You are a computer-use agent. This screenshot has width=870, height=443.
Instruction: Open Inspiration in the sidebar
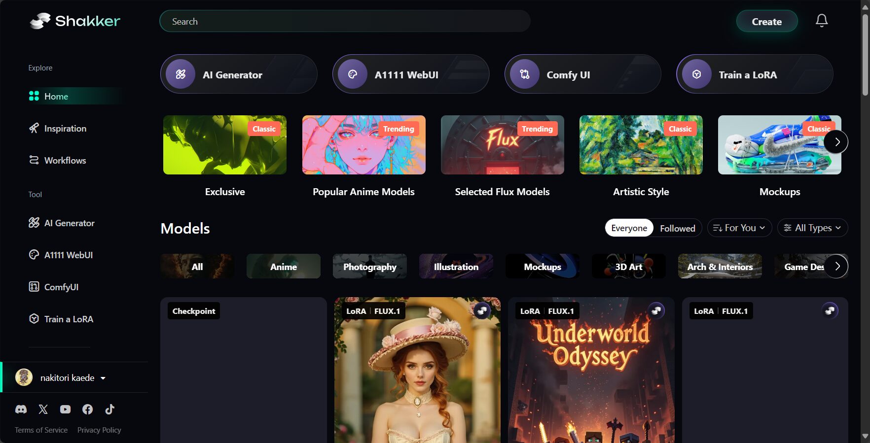pyautogui.click(x=65, y=128)
